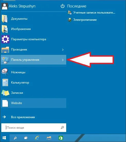
Task: Click the power button icon
Action: coord(63,6)
